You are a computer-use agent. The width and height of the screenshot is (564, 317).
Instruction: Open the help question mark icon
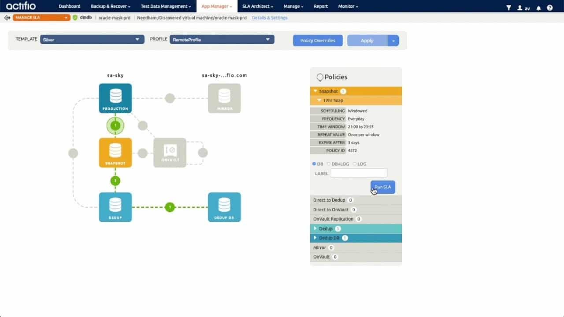[549, 7]
